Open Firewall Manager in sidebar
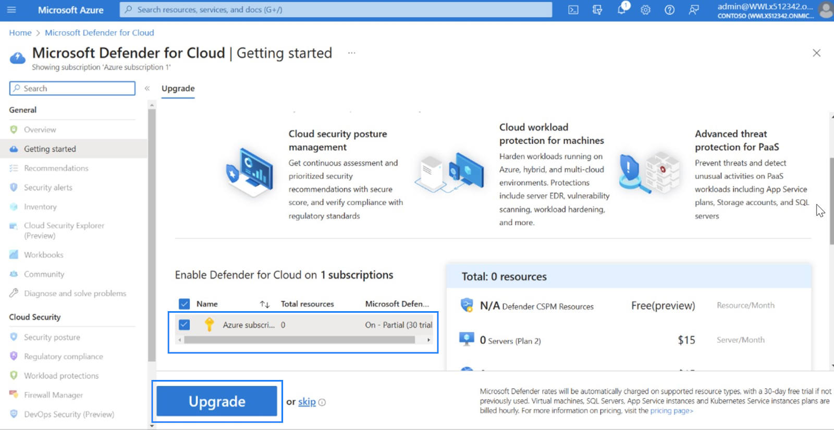Screen dimensions: 834x430 coord(53,395)
